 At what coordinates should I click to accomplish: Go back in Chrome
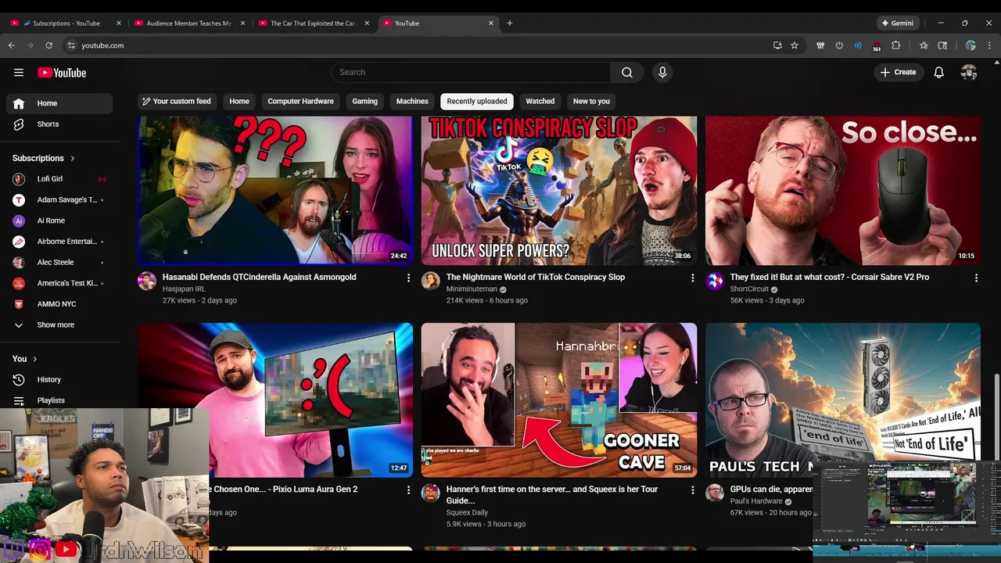[11, 45]
